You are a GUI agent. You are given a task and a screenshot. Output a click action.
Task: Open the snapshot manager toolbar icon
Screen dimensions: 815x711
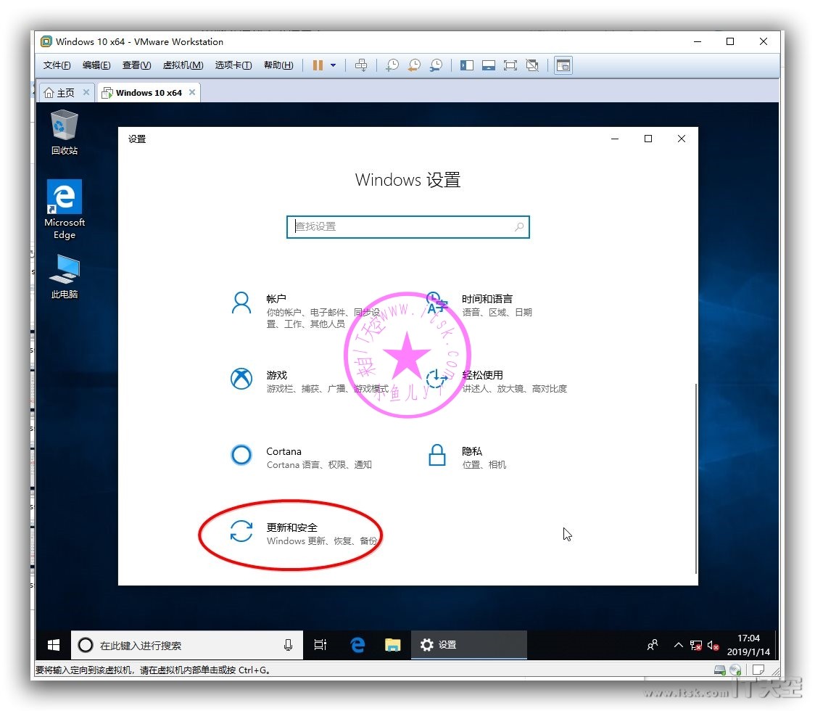[x=436, y=65]
